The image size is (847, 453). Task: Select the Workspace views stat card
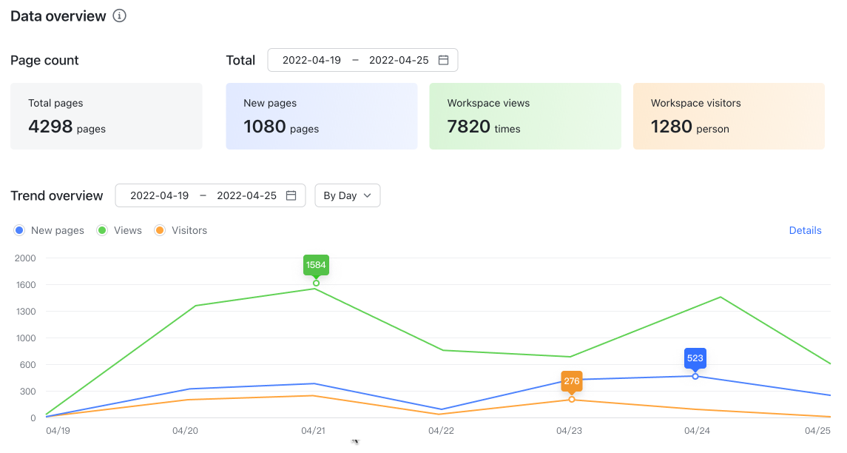[x=524, y=116]
